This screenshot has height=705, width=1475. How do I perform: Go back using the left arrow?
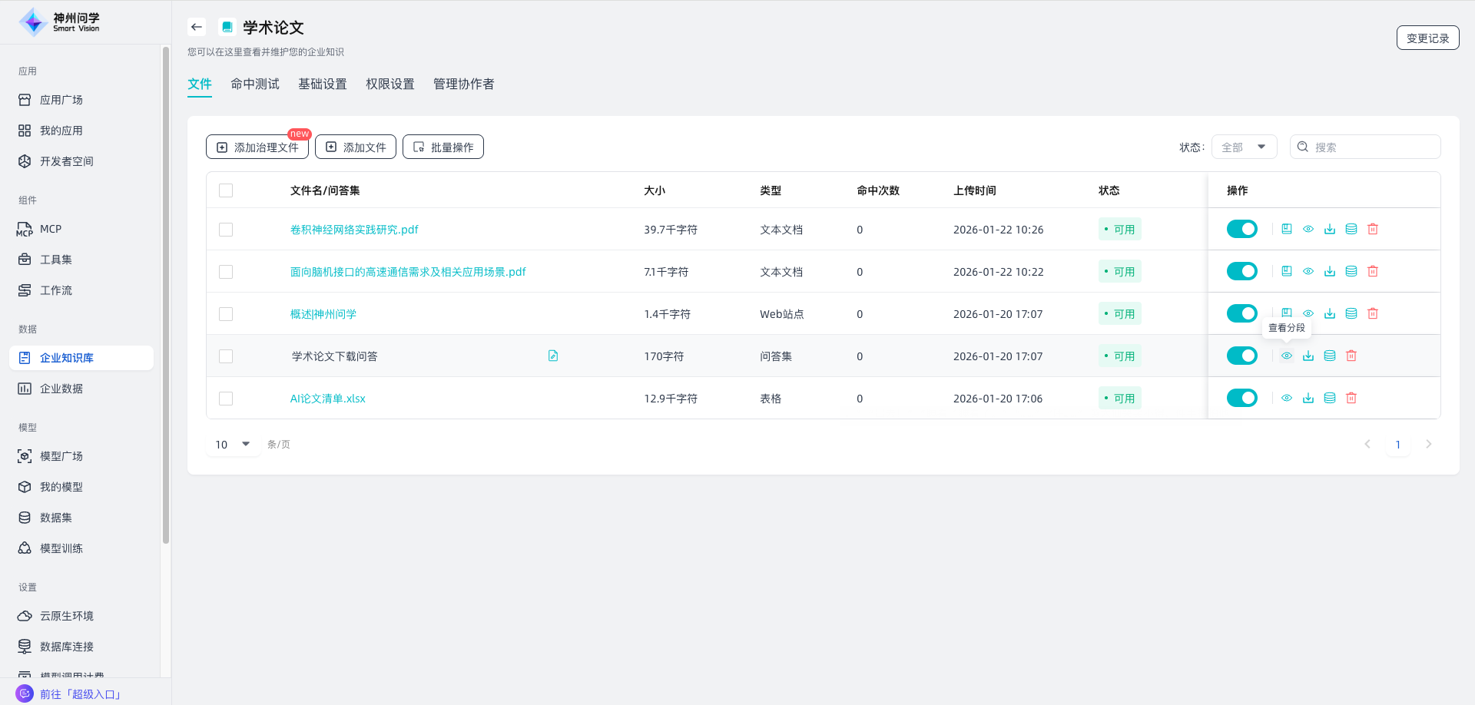[x=197, y=27]
